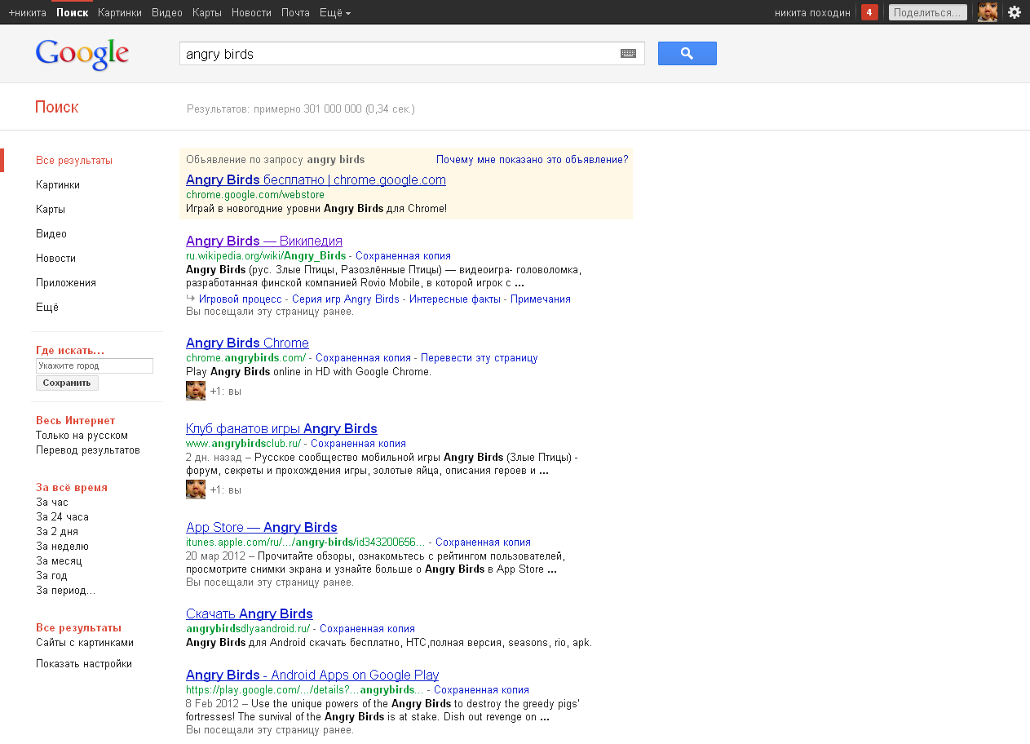Click the За всё время heading filter

click(x=72, y=488)
